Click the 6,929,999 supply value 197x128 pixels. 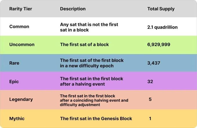tap(159, 45)
